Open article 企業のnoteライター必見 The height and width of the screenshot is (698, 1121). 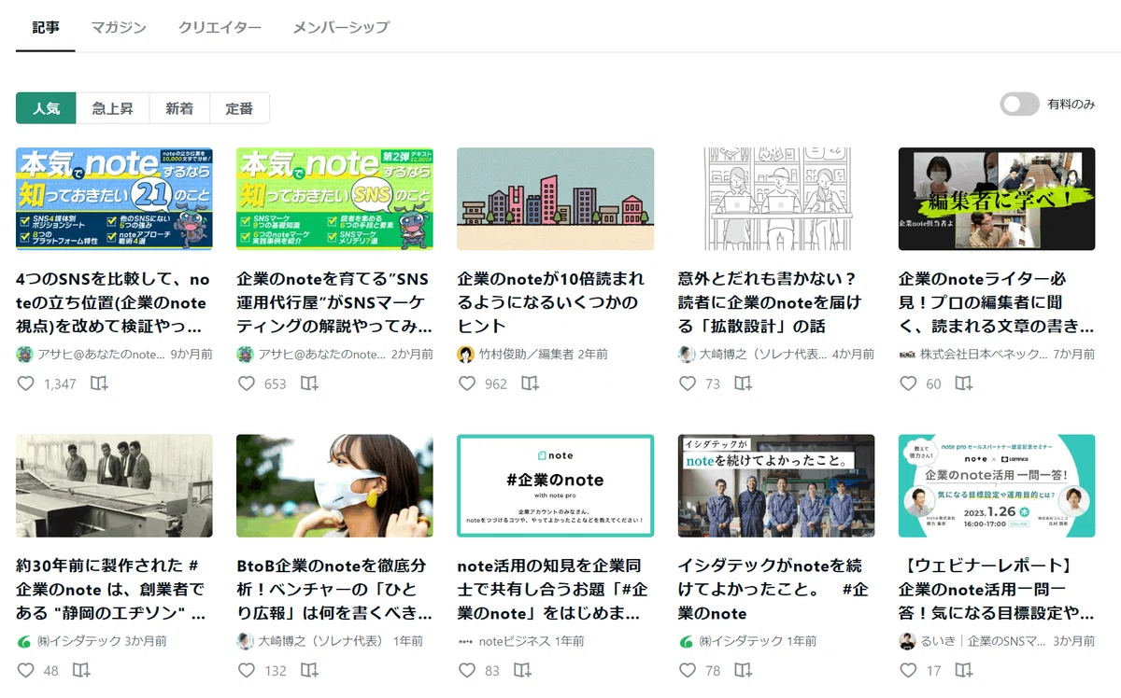click(x=996, y=302)
